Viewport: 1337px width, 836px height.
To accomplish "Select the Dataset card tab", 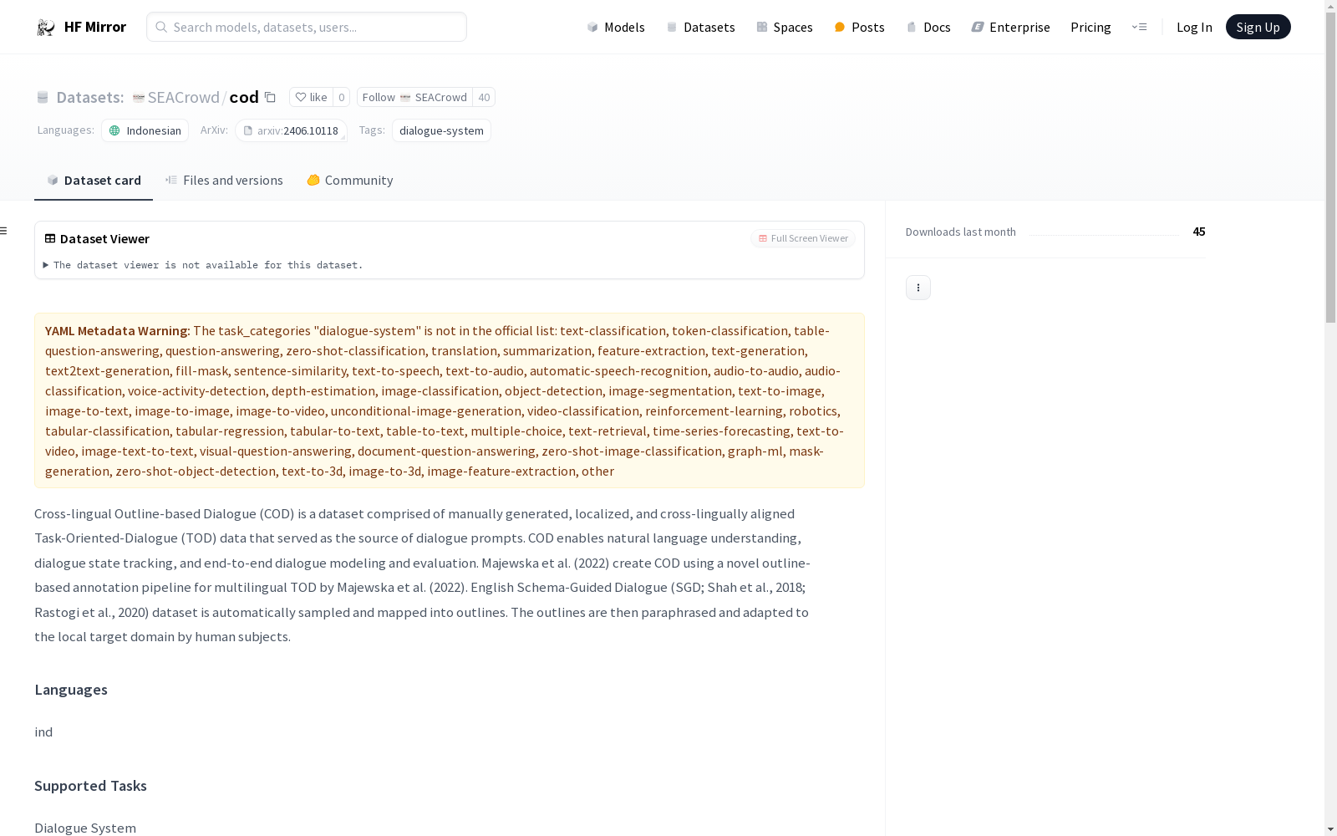I will tap(94, 181).
